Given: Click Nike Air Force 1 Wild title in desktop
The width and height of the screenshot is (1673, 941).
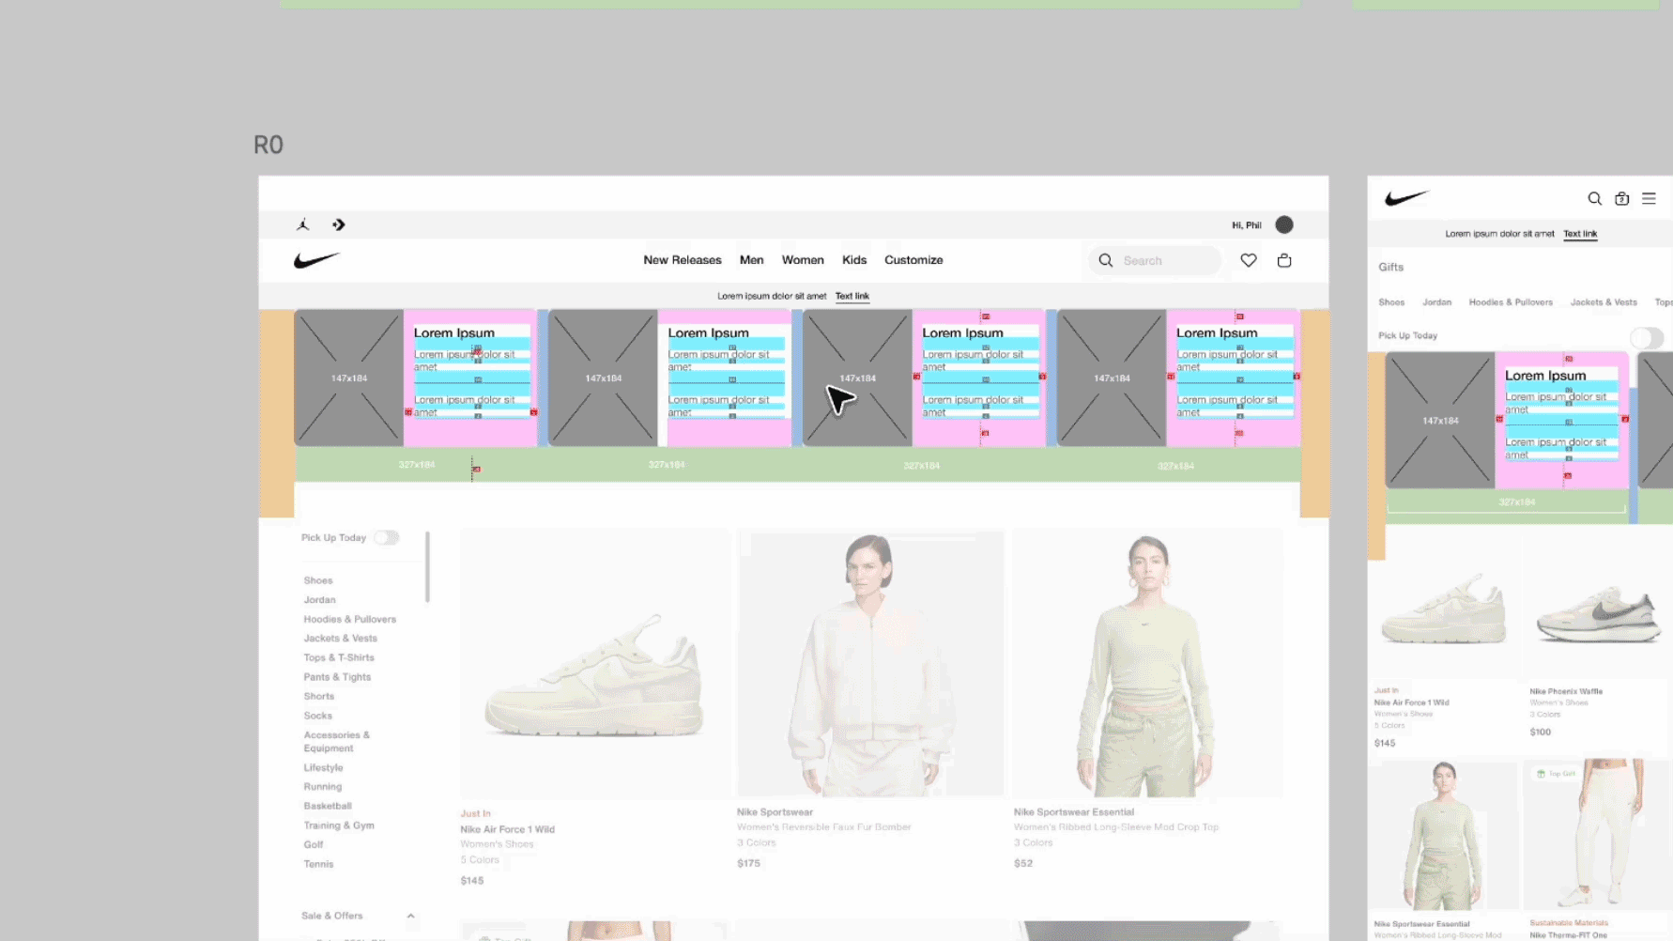Looking at the screenshot, I should (x=507, y=829).
